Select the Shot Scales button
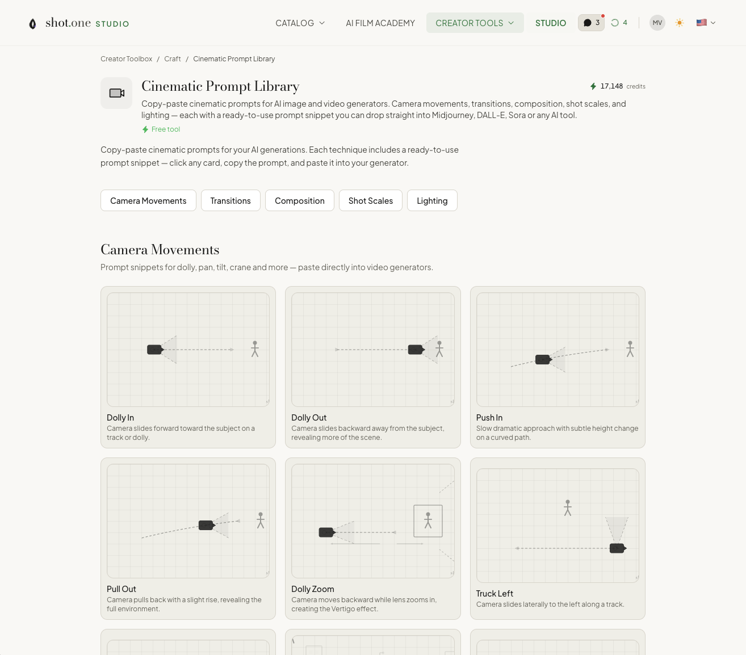The width and height of the screenshot is (746, 655). (371, 200)
